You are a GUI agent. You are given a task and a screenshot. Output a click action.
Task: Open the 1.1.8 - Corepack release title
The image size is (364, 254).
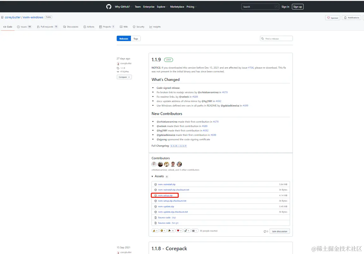pos(169,248)
